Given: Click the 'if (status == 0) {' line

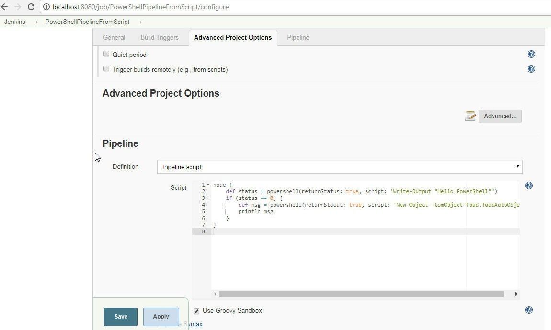Looking at the screenshot, I should [254, 198].
